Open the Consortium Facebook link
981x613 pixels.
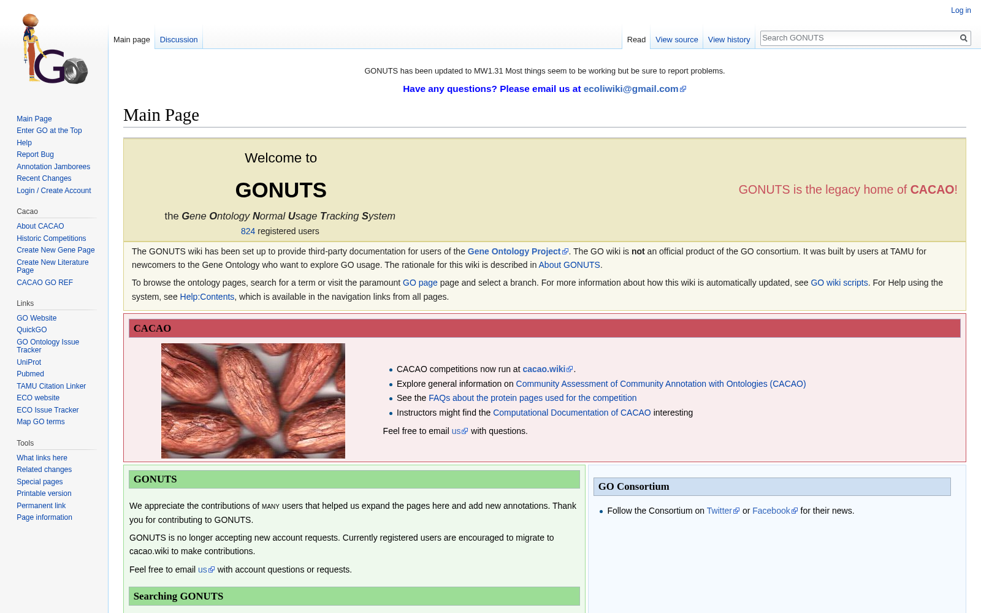[775, 511]
